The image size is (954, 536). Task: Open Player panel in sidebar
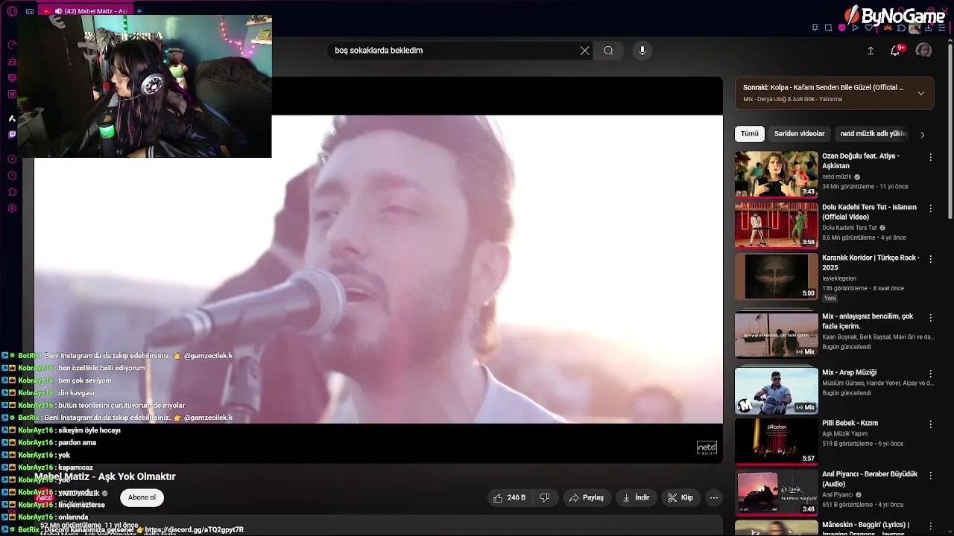pos(12,159)
